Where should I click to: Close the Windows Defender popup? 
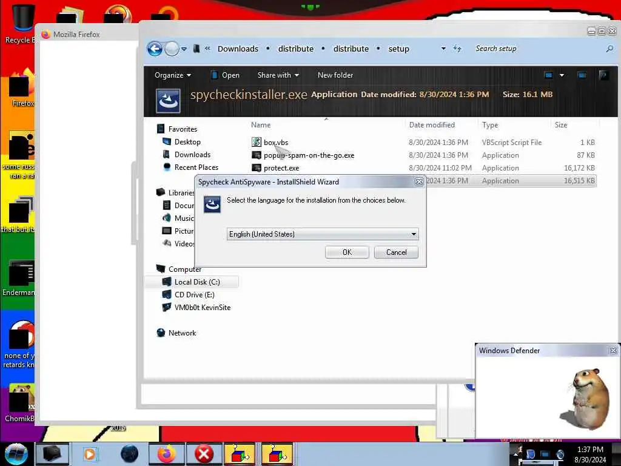pos(613,350)
